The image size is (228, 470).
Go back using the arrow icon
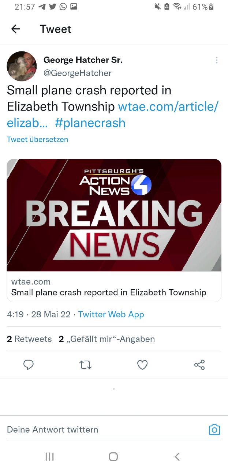click(15, 29)
